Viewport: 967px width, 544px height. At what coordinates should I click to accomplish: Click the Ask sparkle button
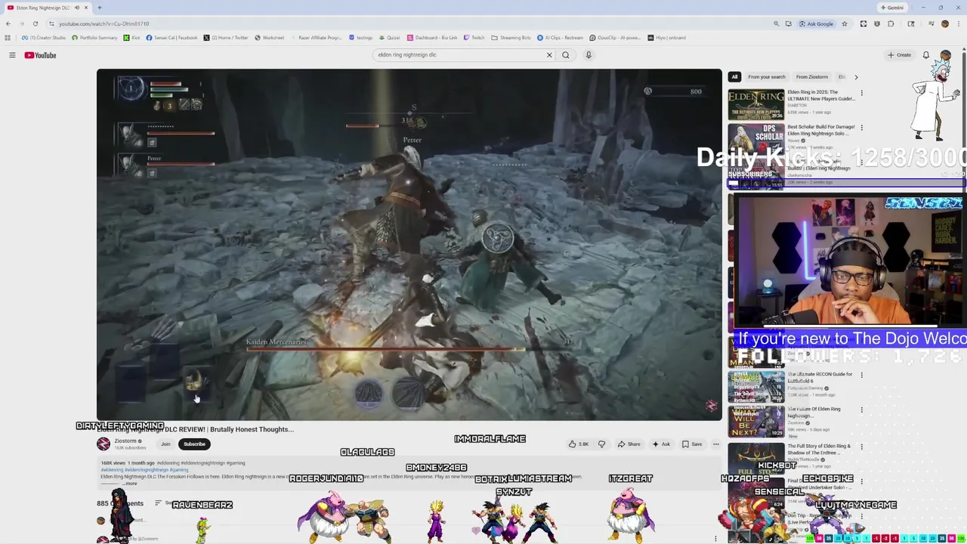661,444
